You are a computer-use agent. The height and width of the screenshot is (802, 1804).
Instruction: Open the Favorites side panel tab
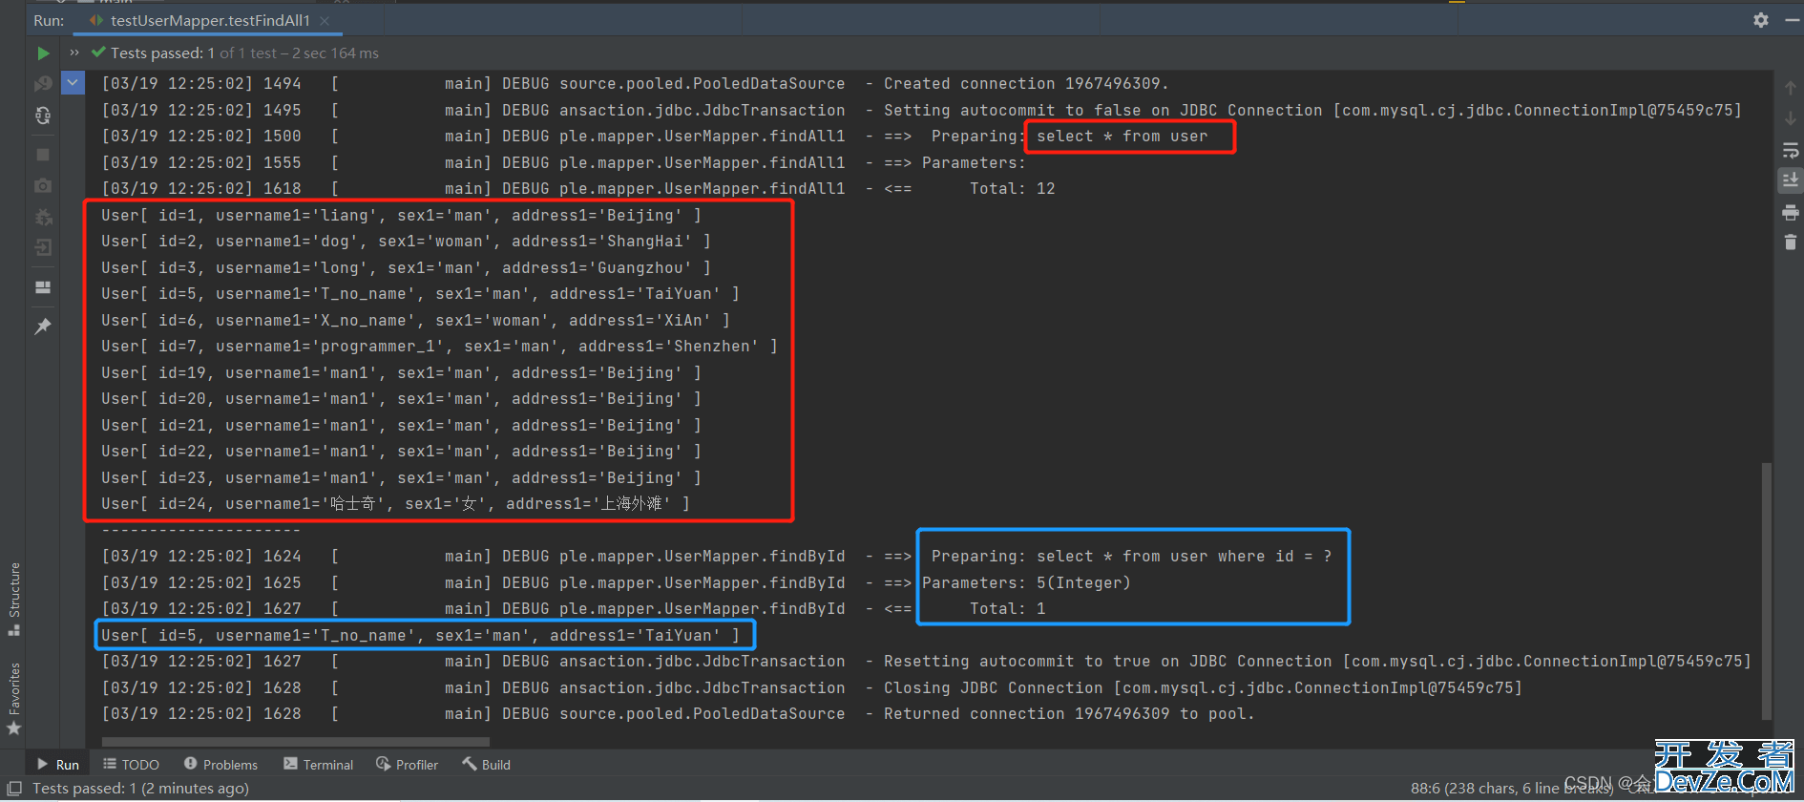[14, 699]
